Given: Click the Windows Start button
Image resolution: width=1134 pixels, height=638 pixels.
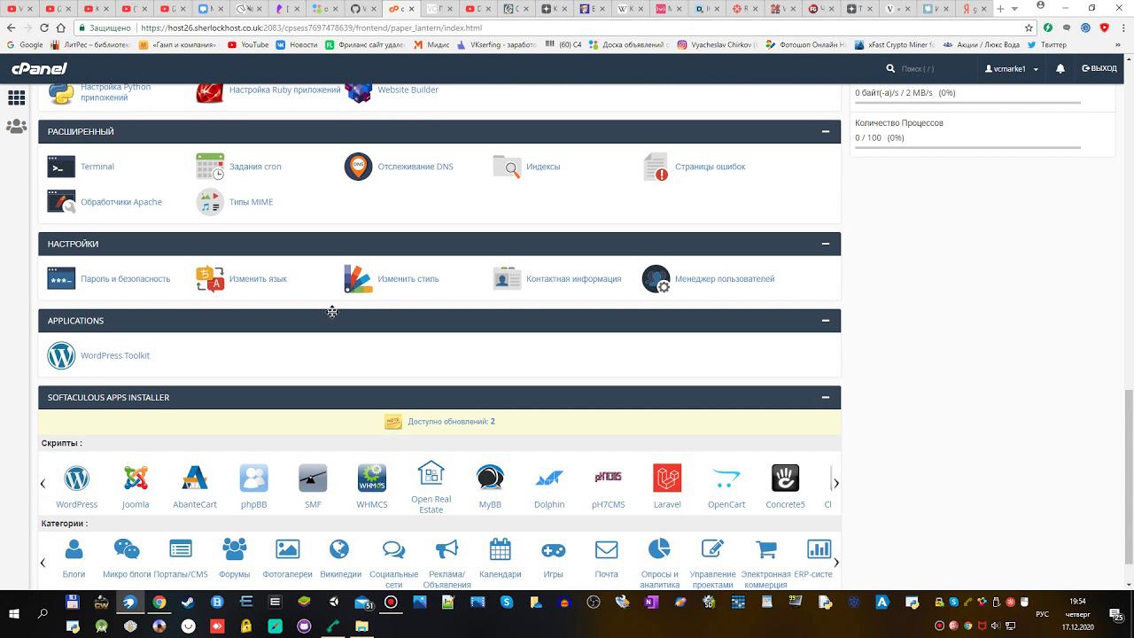Looking at the screenshot, I should tap(14, 613).
